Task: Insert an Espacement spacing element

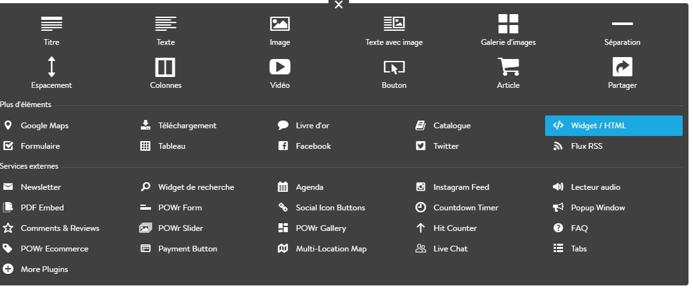Action: pos(51,73)
